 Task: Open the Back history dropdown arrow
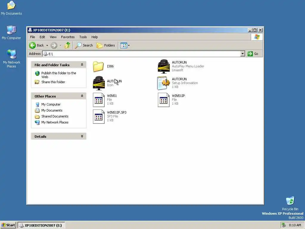pyautogui.click(x=47, y=46)
